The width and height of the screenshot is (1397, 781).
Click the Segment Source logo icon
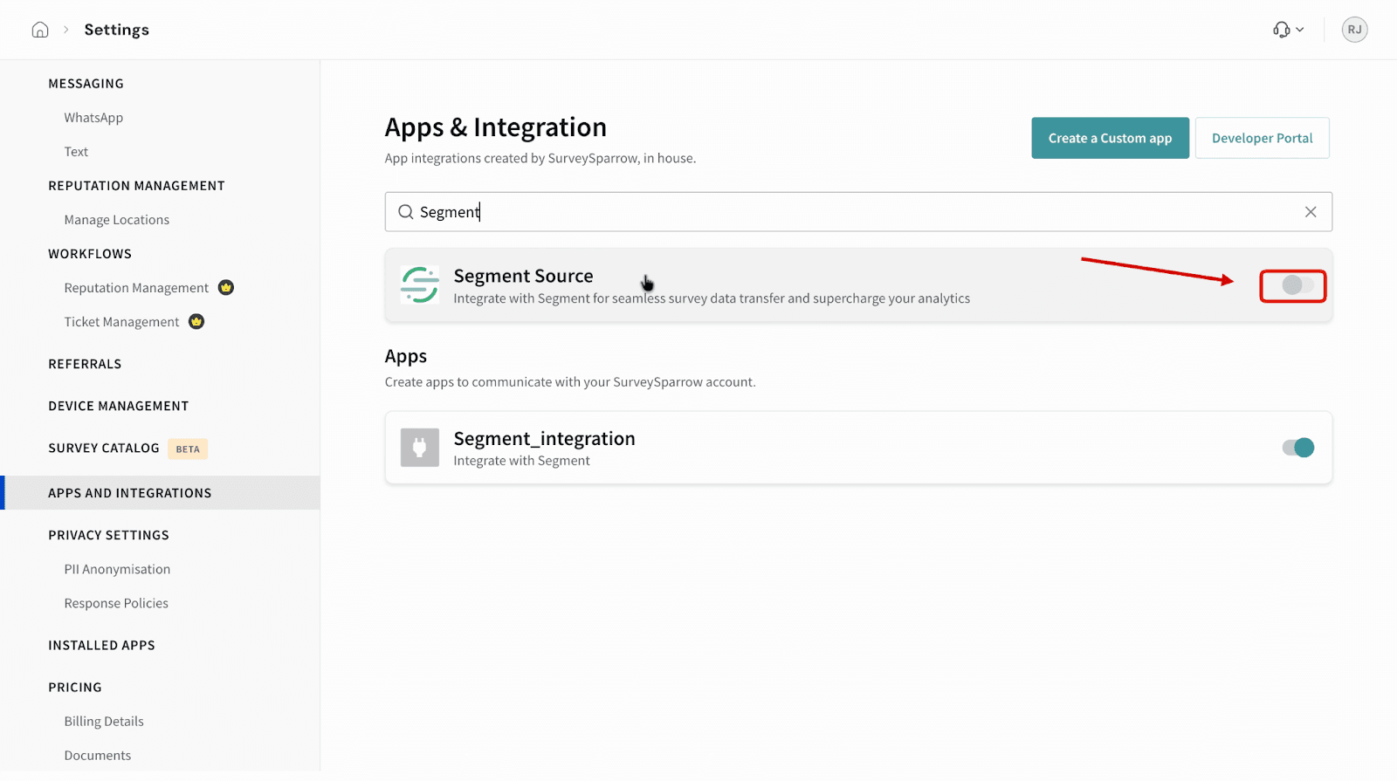click(x=420, y=285)
